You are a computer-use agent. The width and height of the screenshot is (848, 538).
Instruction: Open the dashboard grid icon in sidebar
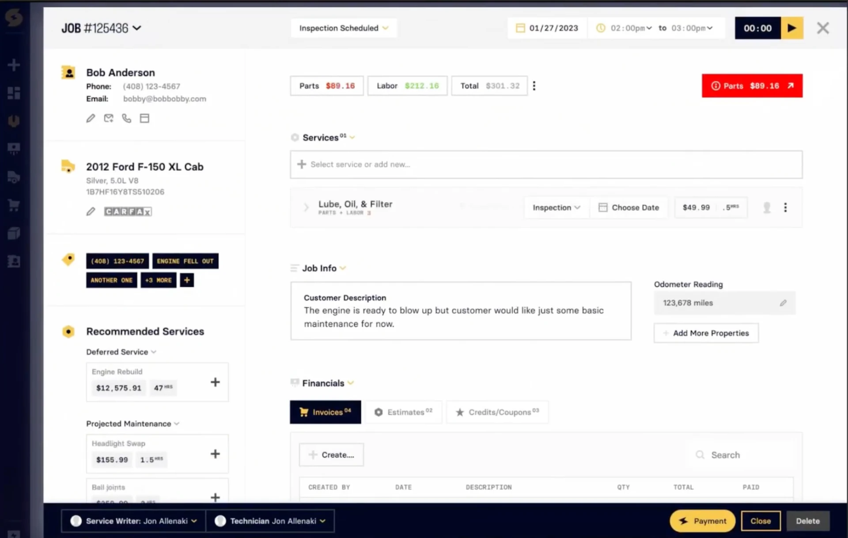[x=14, y=93]
